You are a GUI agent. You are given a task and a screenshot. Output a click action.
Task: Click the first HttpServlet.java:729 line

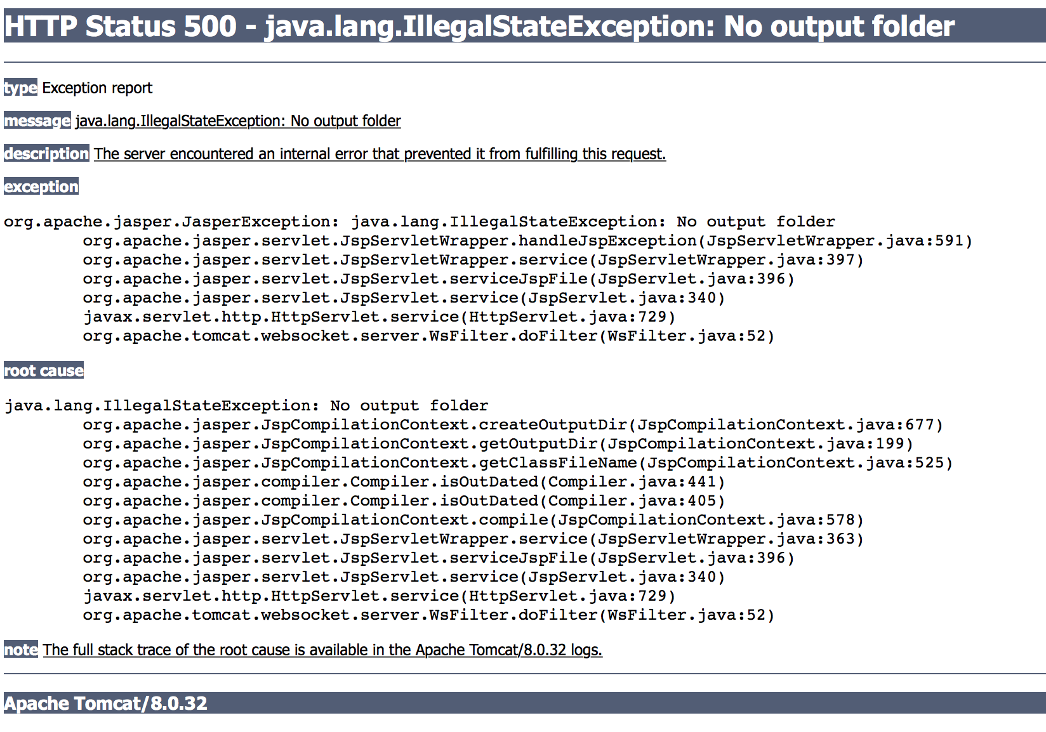click(x=380, y=317)
